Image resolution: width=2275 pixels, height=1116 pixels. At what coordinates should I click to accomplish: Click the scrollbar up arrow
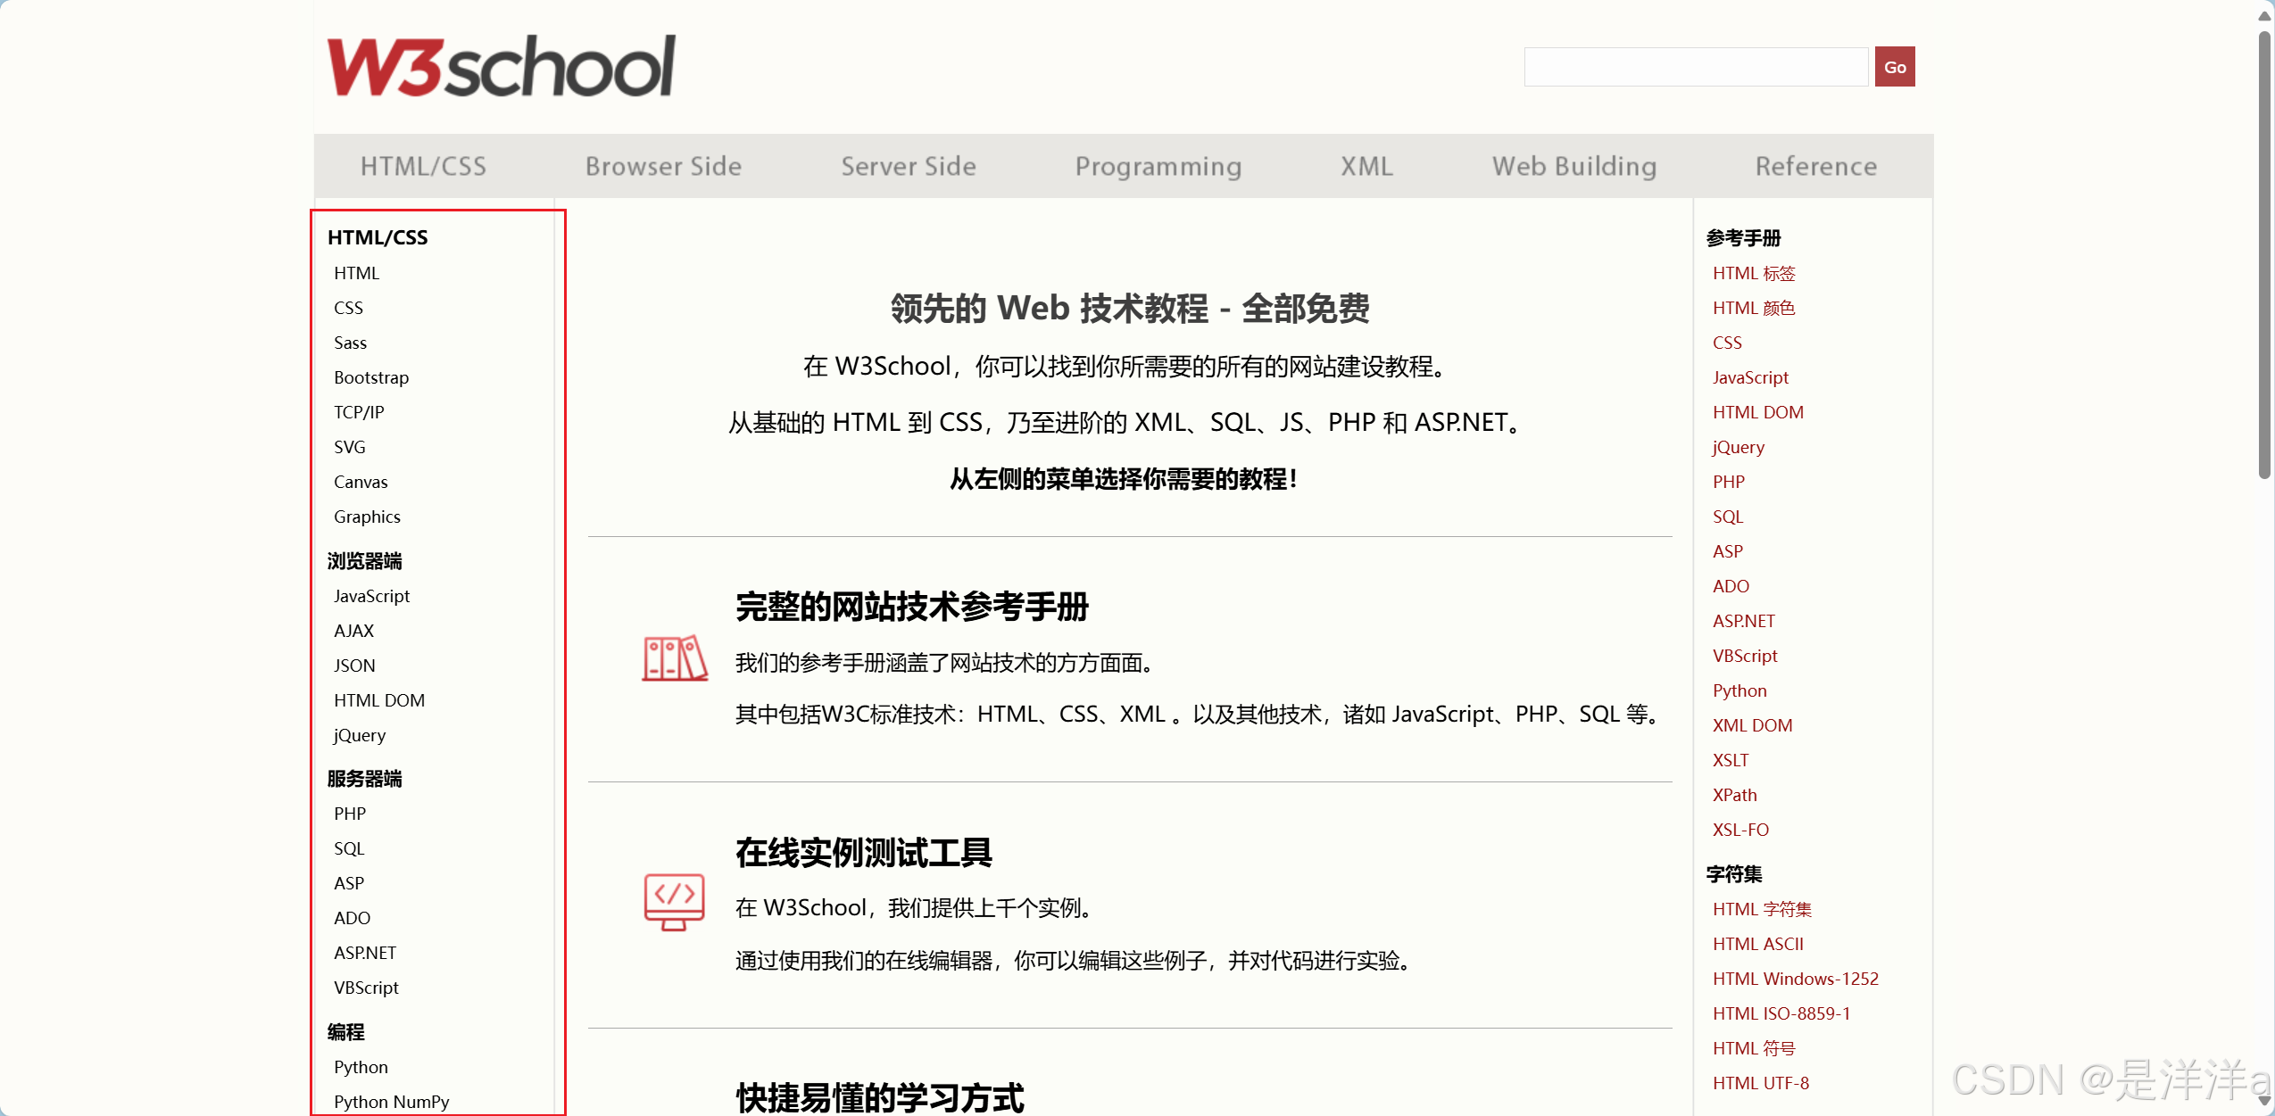tap(2264, 16)
